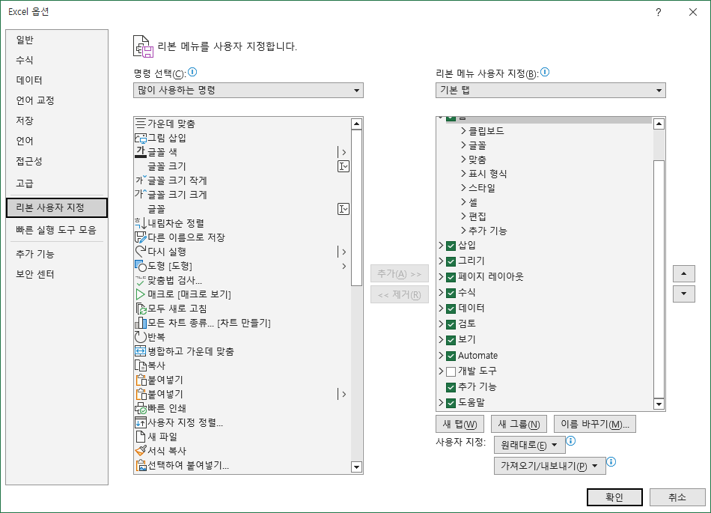Pick the 글꼴 크기 작게 icon
711x513 pixels.
tap(141, 180)
